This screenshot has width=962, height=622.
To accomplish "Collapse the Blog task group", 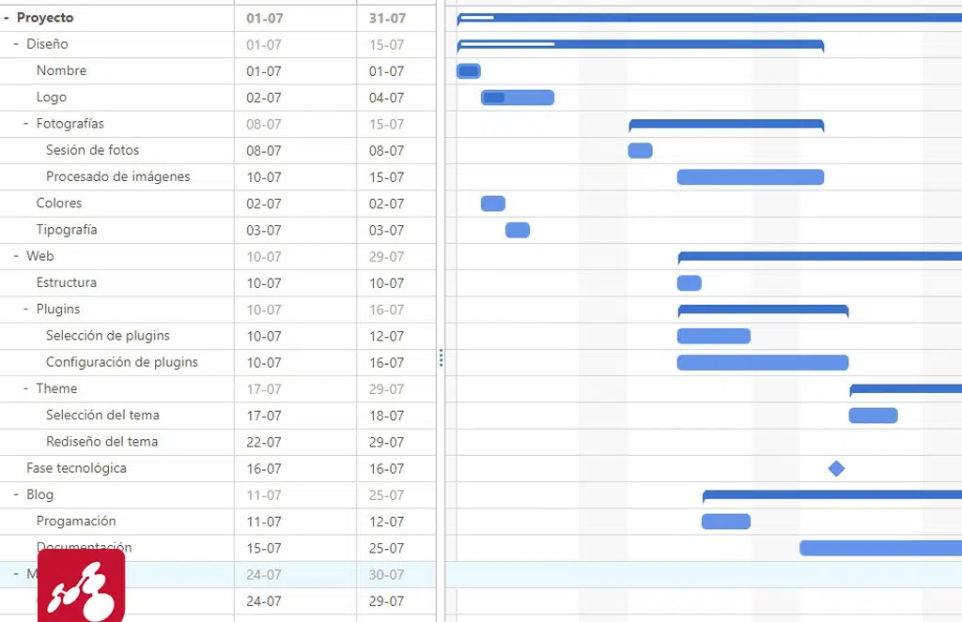I will [16, 494].
